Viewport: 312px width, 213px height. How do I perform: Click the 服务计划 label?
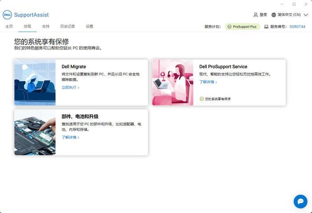[x=213, y=27]
